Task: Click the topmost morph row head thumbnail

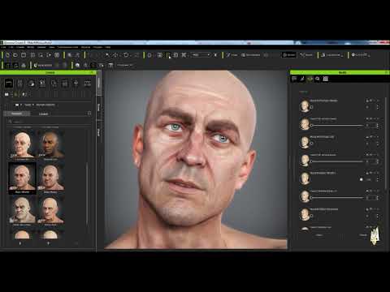Action: tap(305, 105)
